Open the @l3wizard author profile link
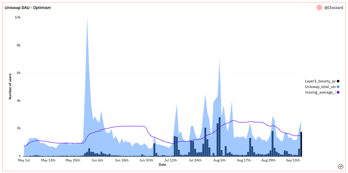 (333, 8)
